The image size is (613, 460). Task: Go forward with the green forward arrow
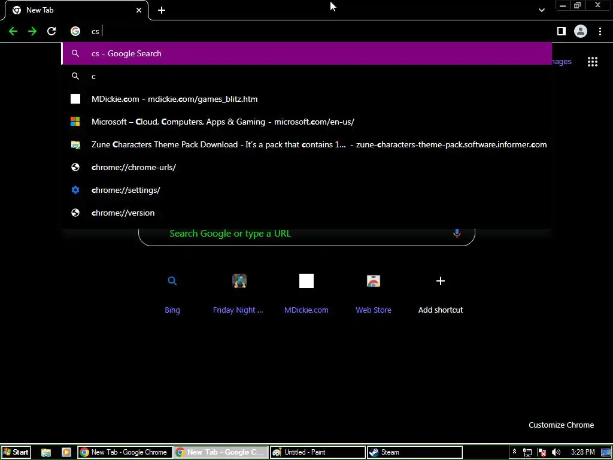coord(32,31)
